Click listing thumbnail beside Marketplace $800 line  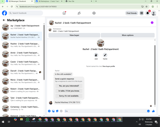click(x=50, y=30)
